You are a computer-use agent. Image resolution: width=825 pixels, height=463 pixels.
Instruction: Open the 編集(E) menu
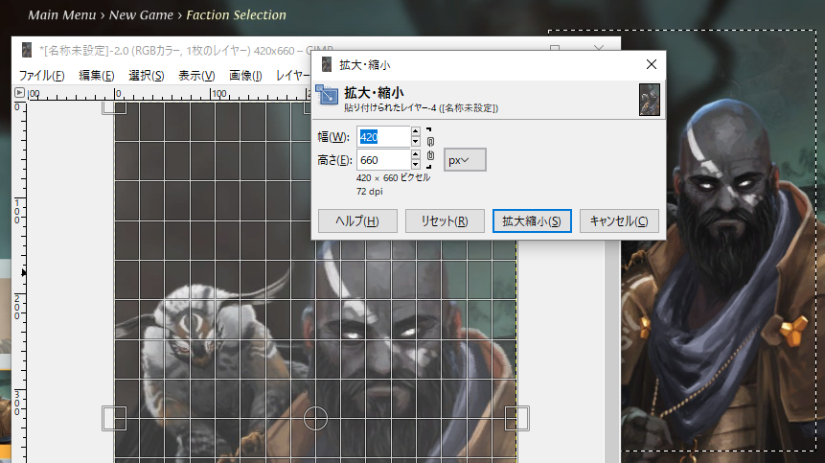[x=96, y=76]
